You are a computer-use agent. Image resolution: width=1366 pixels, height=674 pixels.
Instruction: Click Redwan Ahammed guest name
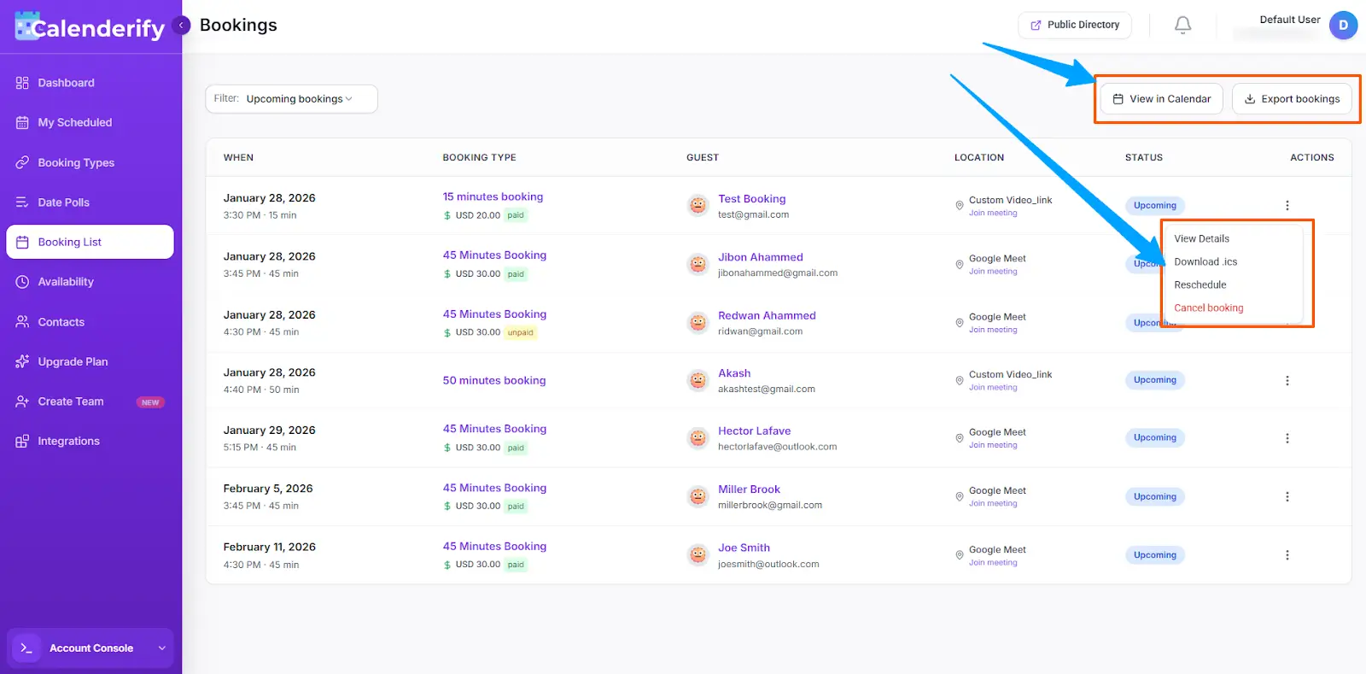[x=767, y=315]
